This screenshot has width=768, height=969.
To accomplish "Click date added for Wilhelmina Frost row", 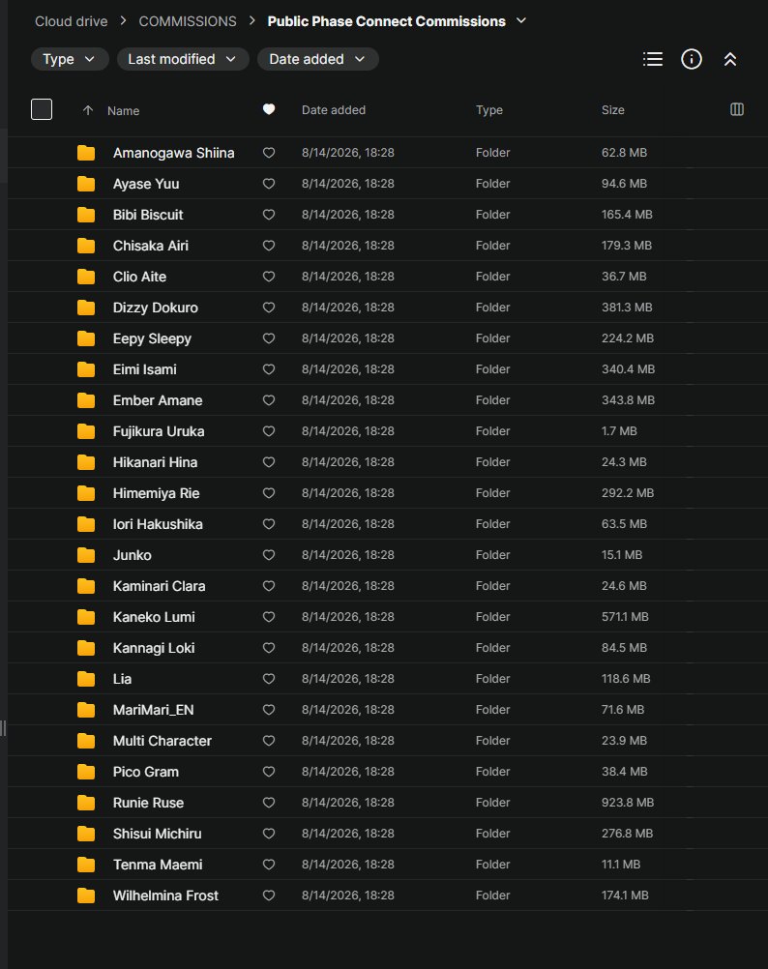I will (348, 895).
